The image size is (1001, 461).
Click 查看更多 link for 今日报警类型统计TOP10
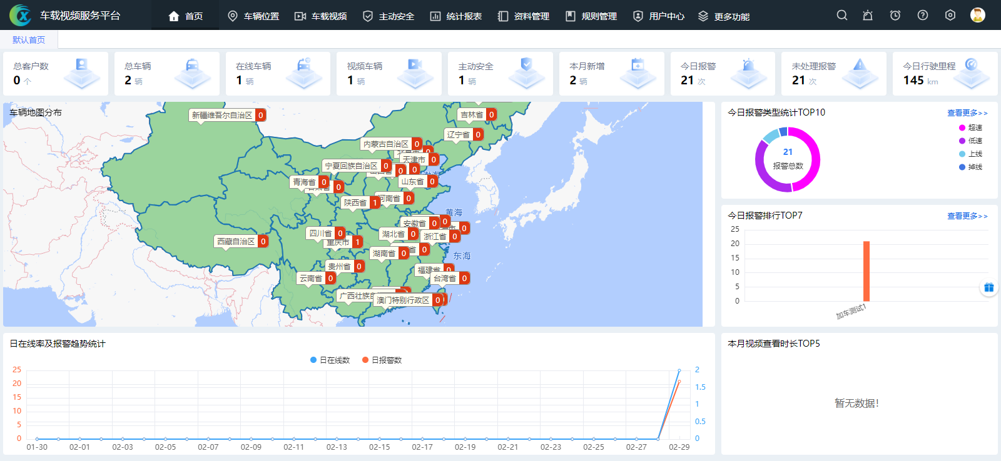(967, 113)
